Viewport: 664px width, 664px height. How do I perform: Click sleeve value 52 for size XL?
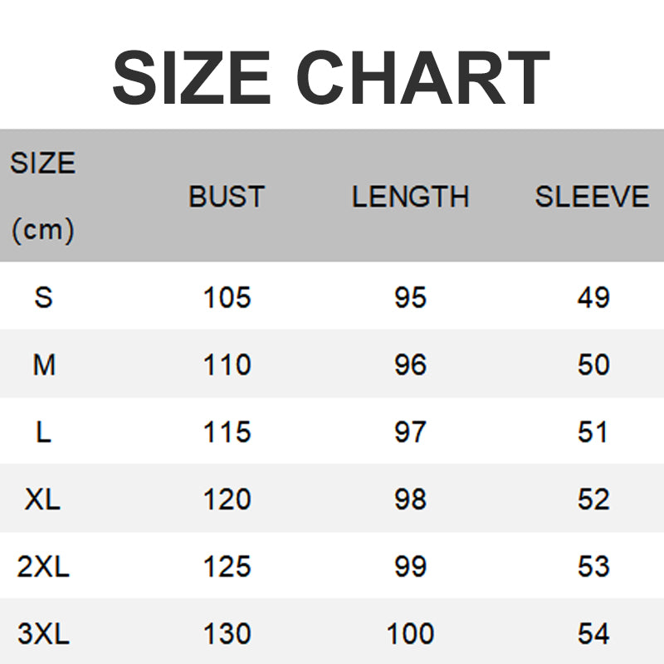(x=593, y=499)
